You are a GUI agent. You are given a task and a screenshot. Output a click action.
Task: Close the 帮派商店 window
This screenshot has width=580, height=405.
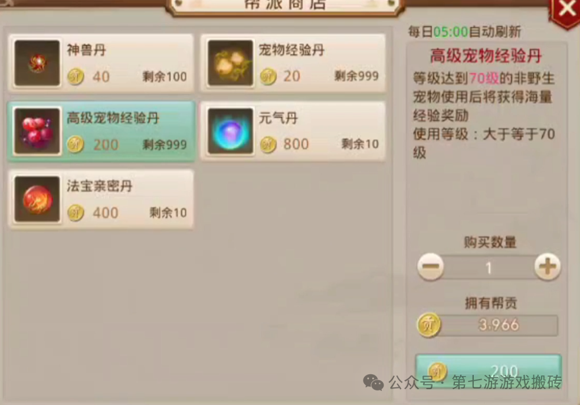(566, 11)
